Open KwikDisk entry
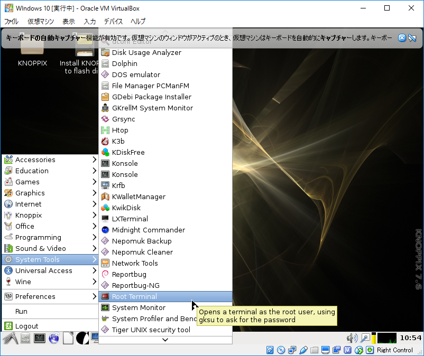 click(165, 208)
